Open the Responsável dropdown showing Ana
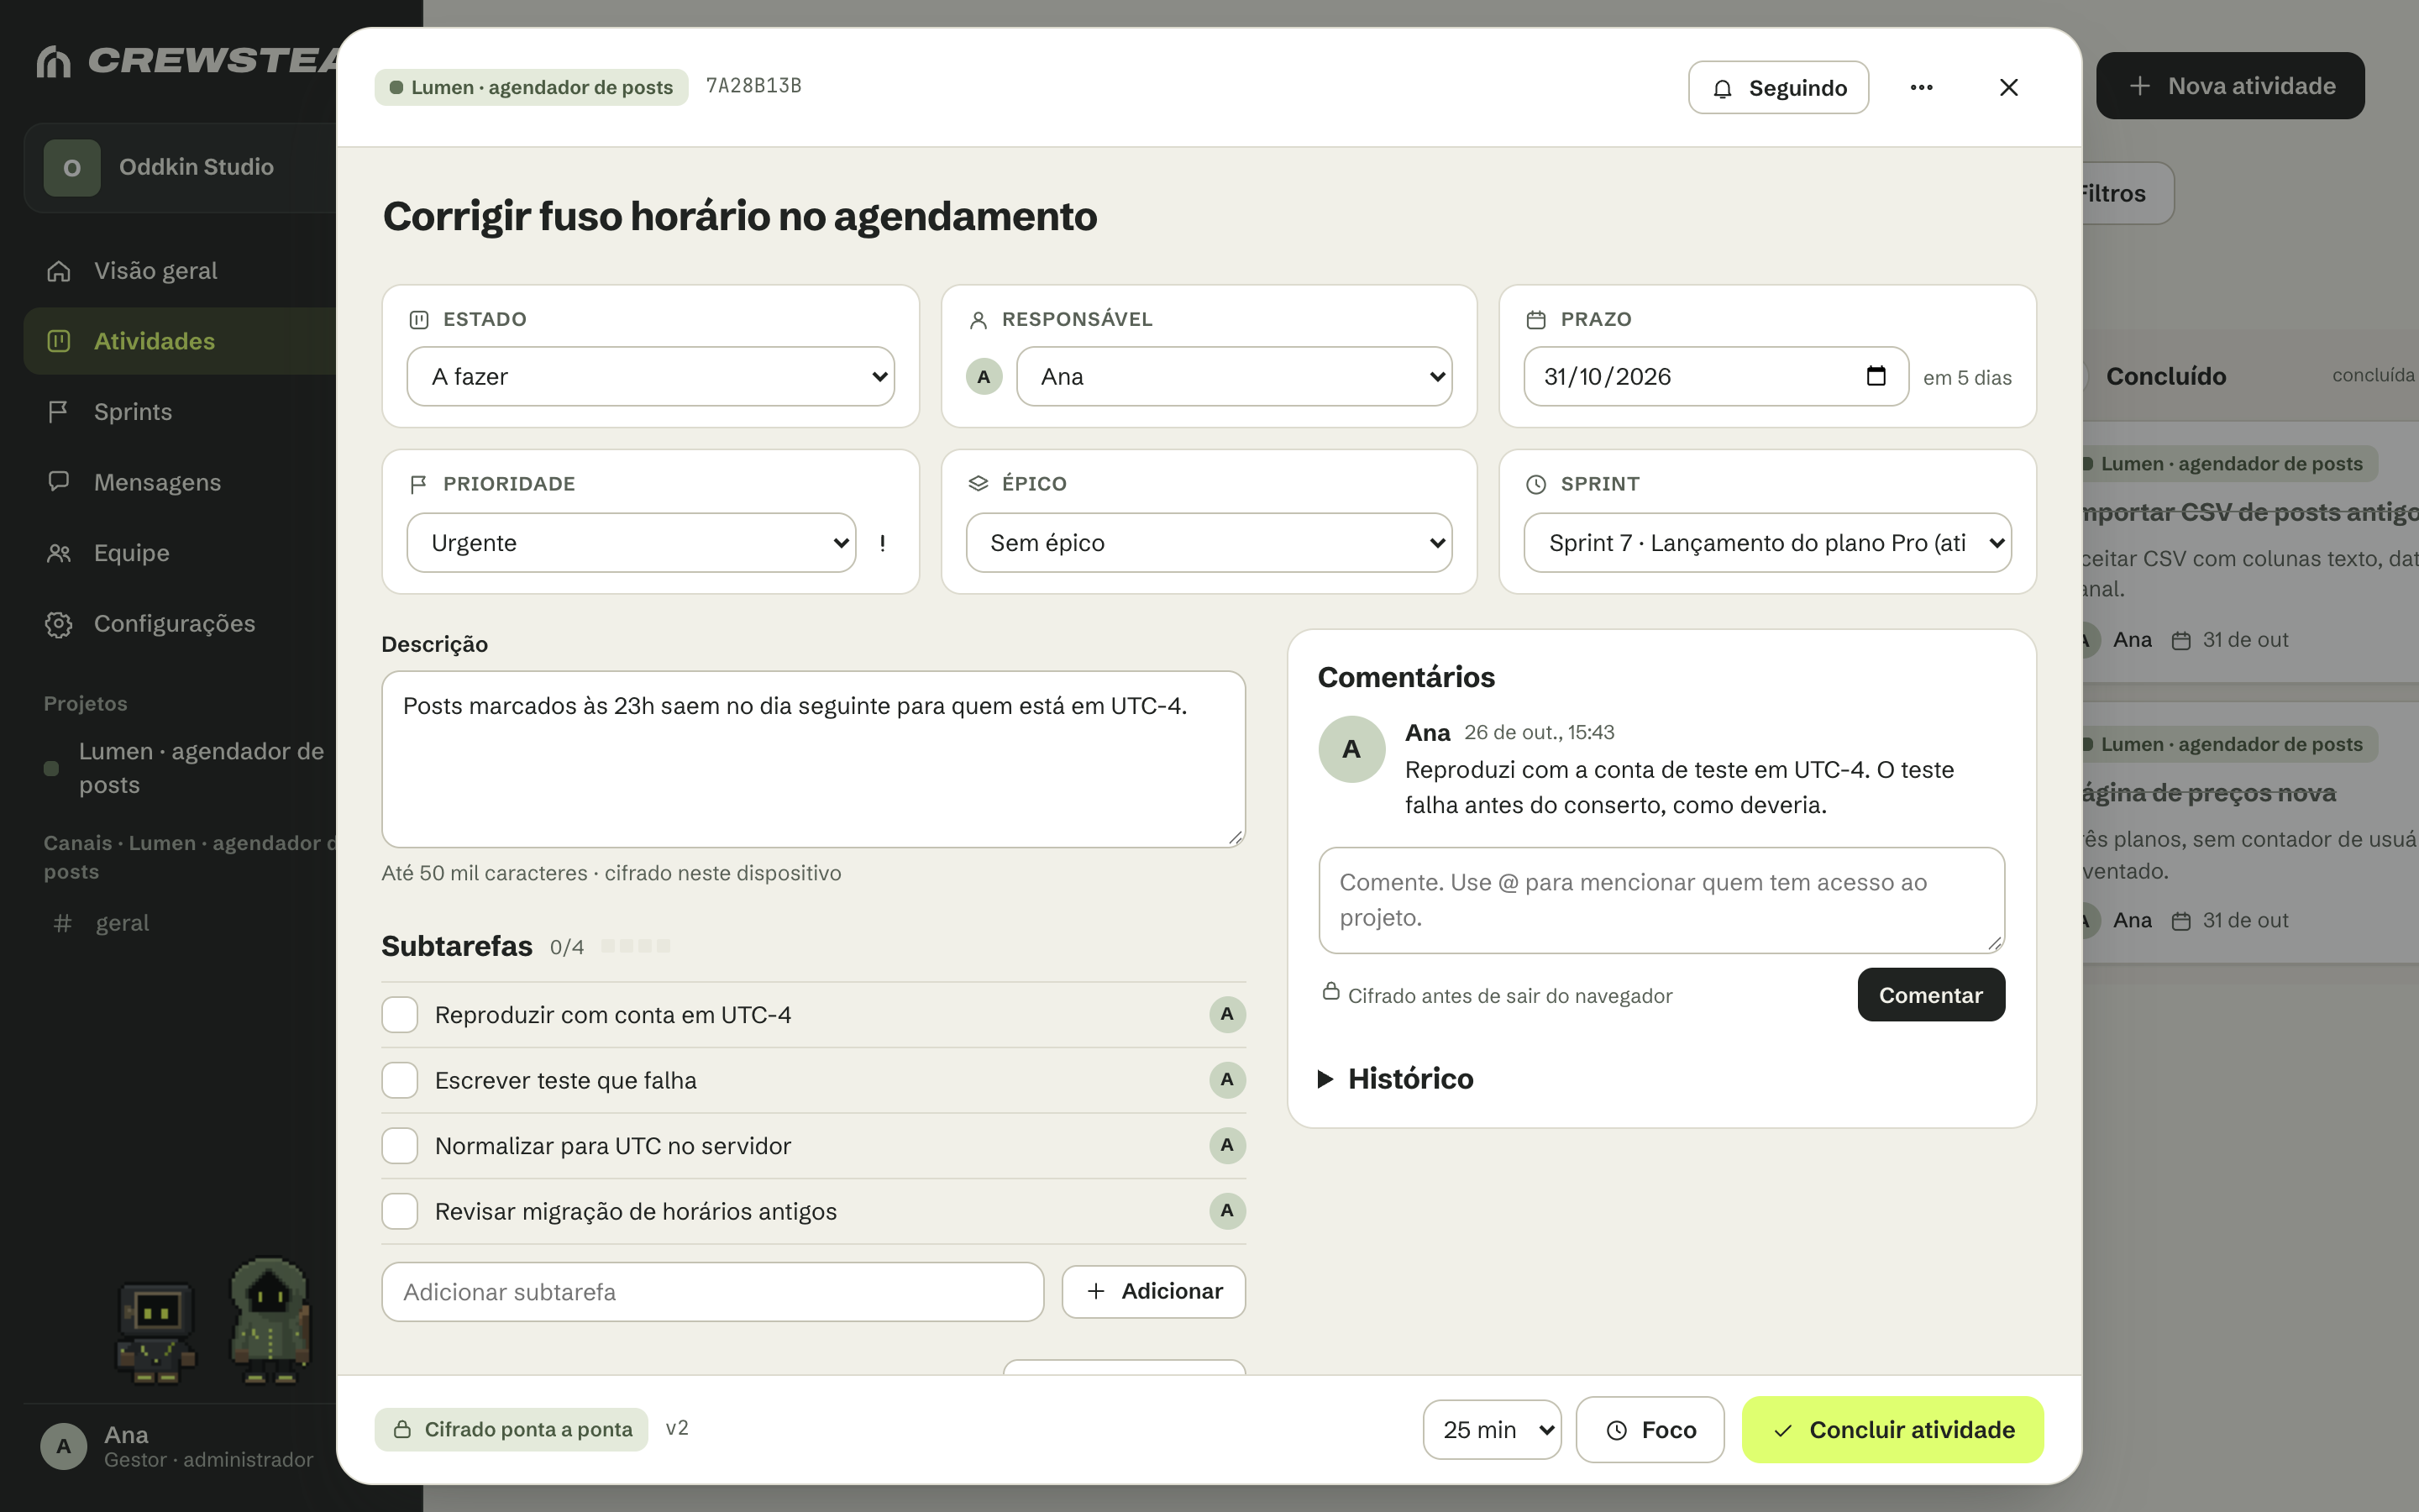 click(x=1235, y=376)
